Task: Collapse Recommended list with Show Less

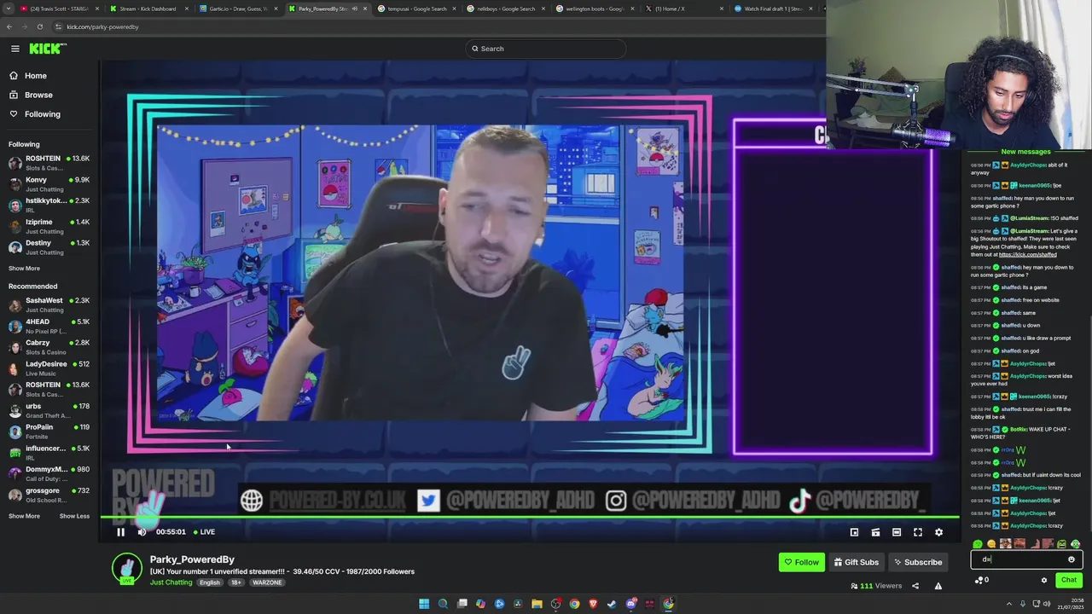Action: click(x=74, y=516)
